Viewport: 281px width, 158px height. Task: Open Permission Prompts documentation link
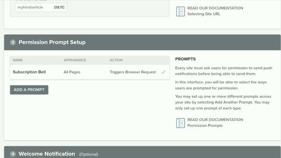pyautogui.click(x=205, y=126)
